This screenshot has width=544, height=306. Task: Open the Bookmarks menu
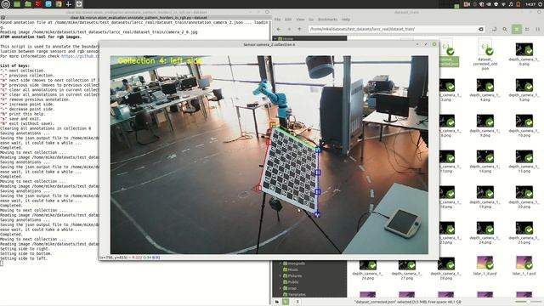coord(327,20)
